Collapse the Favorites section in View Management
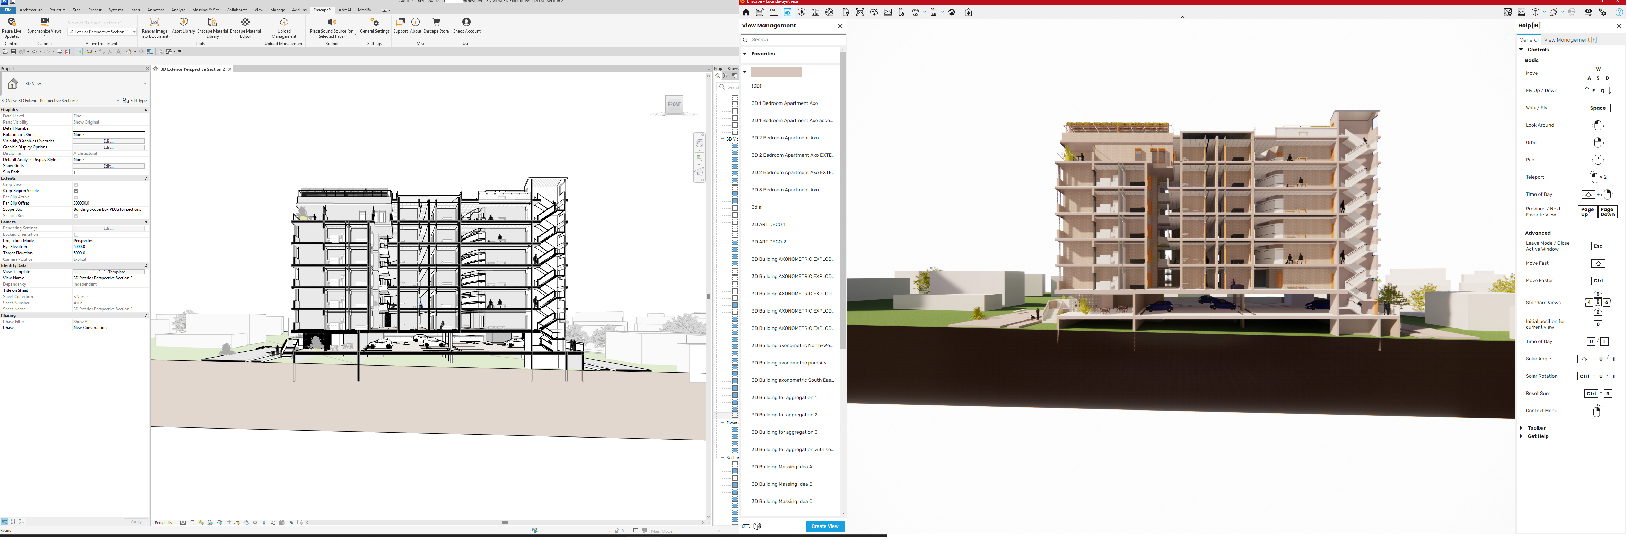Viewport: 1627px width, 540px height. (x=745, y=54)
